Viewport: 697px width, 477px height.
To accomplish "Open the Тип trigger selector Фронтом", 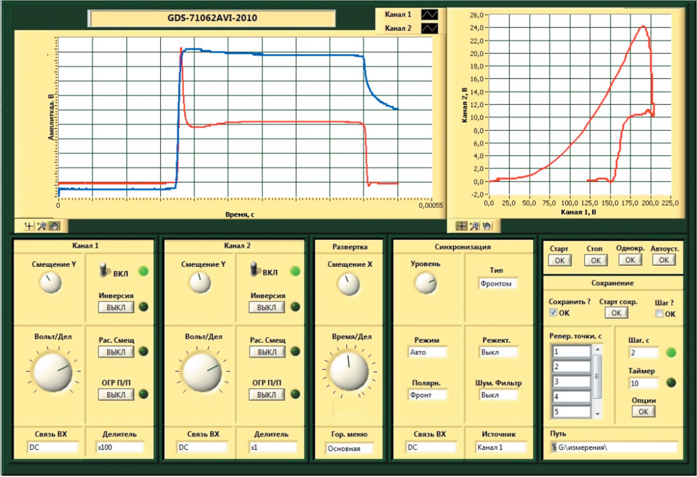I will pos(497,283).
